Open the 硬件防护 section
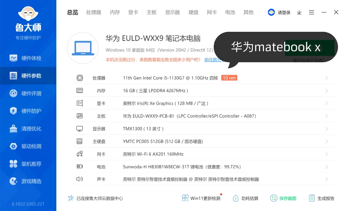Image resolution: width=345 pixels, height=211 pixels. point(28,111)
